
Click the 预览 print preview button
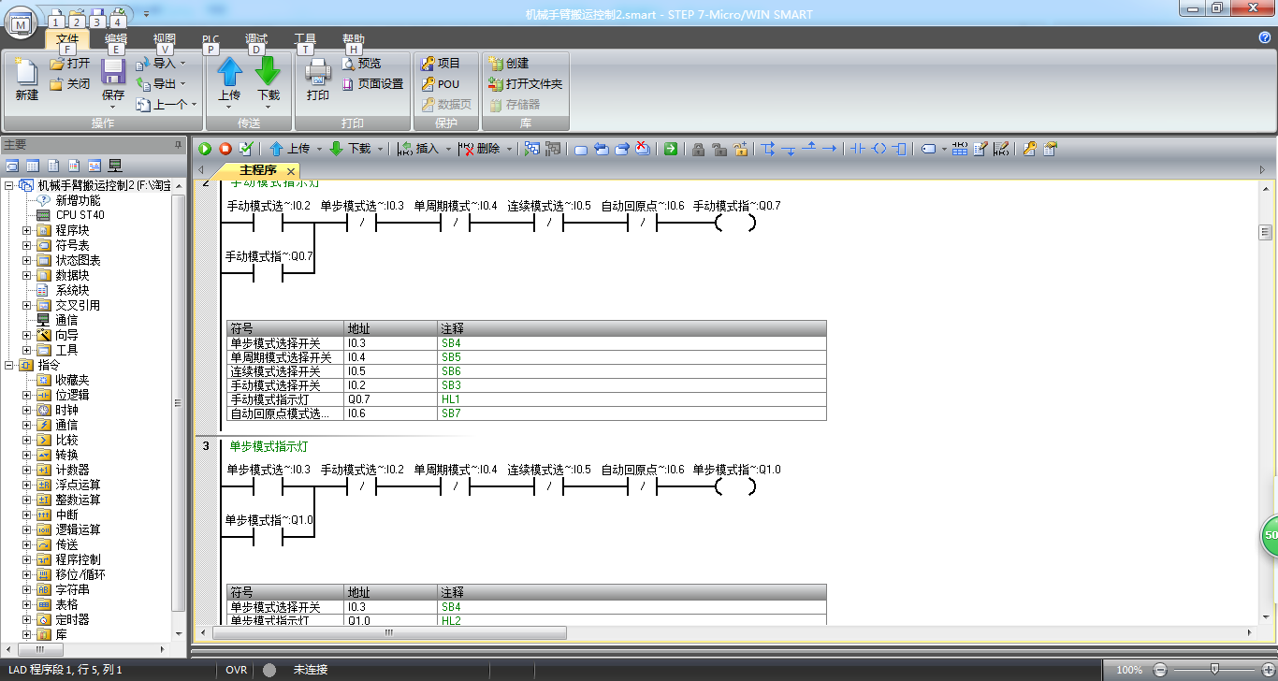(x=361, y=63)
